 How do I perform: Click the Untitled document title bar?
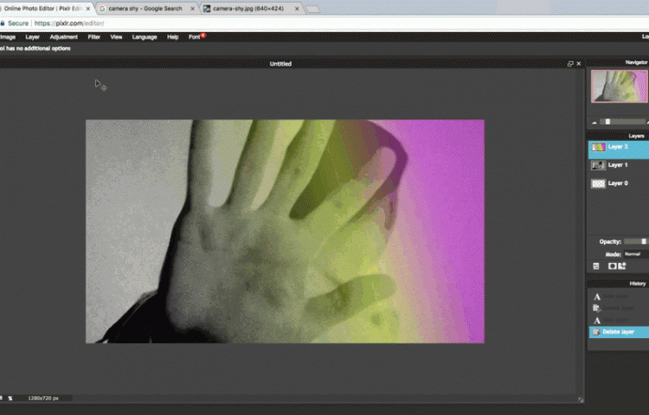[280, 64]
